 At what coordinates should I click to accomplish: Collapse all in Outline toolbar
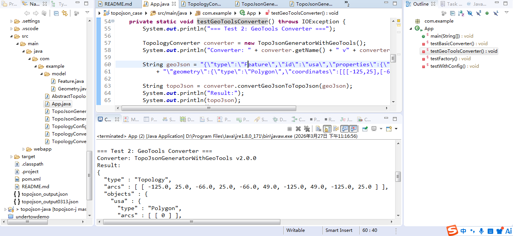[453, 13]
